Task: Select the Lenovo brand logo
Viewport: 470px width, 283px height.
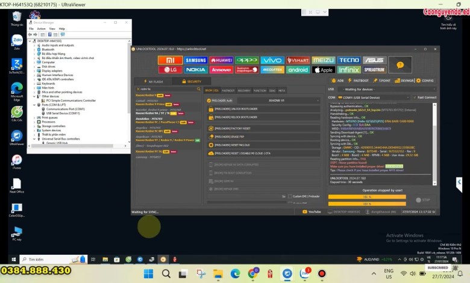Action: [x=222, y=70]
